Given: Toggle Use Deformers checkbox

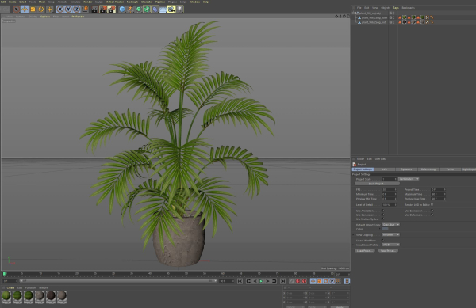Looking at the screenshot, I should point(432,215).
